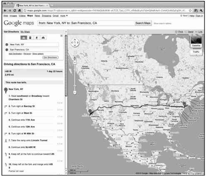Viewport: 208px width, 177px height.
Task: Go back with the browser back arrow
Action: [x=5, y=10]
